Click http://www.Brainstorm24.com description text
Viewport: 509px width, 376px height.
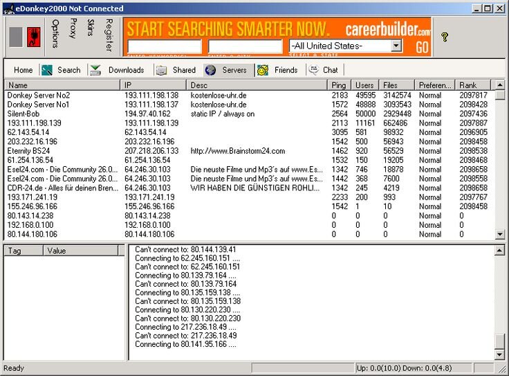coord(238,151)
